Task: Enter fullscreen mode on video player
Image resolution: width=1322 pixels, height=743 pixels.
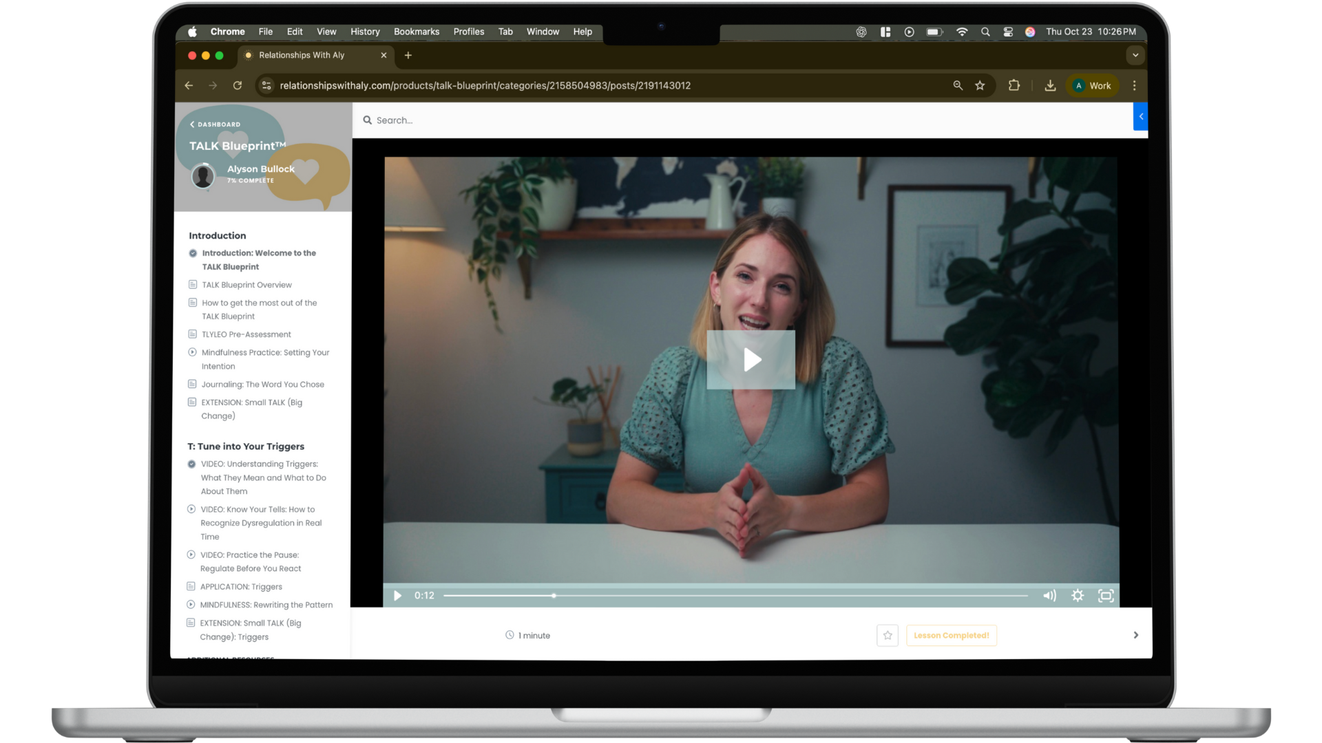Action: 1106,596
